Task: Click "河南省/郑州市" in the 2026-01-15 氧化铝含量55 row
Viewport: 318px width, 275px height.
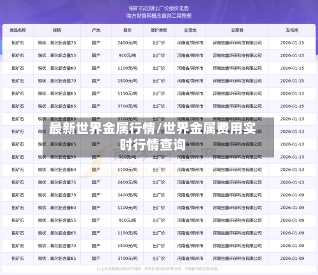Action: 190,55
